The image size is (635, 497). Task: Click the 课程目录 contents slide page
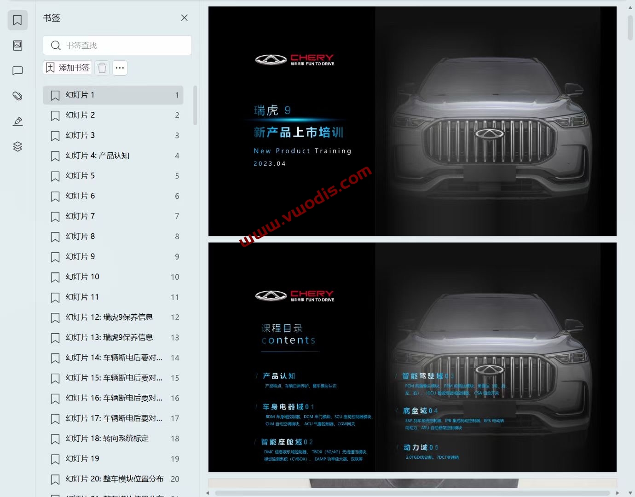[412, 357]
